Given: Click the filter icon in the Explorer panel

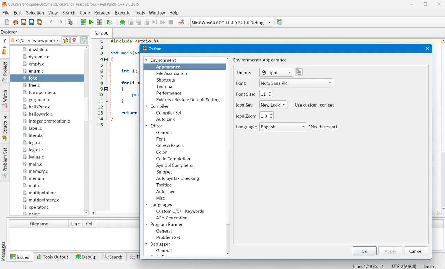Looking at the screenshot, I should click(84, 40).
